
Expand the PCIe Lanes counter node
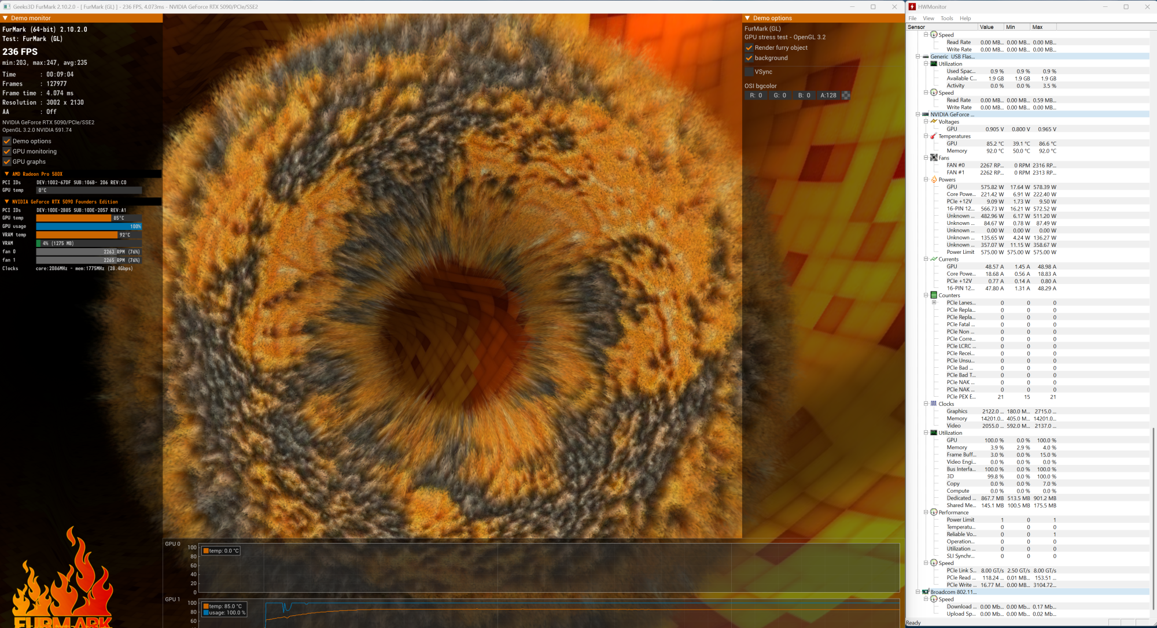click(x=934, y=302)
